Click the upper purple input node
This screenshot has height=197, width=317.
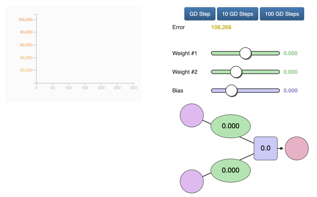coord(192,116)
